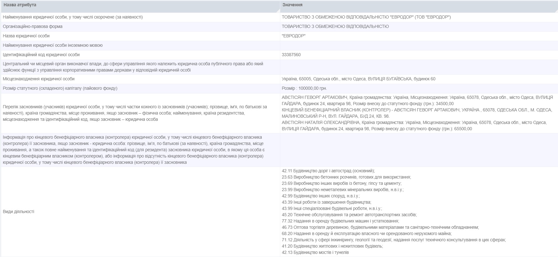Select the address ВУЛИЦЯ БУГАЇВСЬКА, будинок 60
This screenshot has height=257, width=558.
click(402, 79)
